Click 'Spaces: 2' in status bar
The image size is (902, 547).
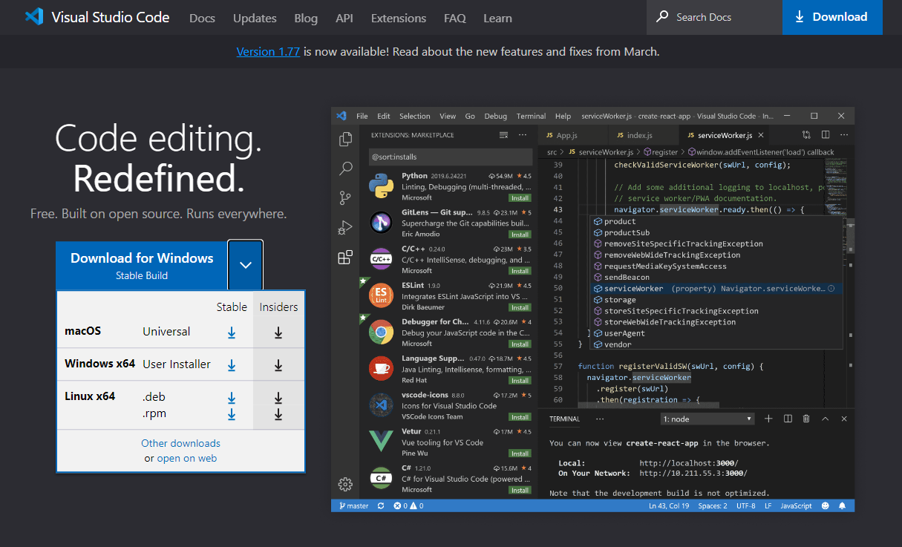tap(713, 505)
